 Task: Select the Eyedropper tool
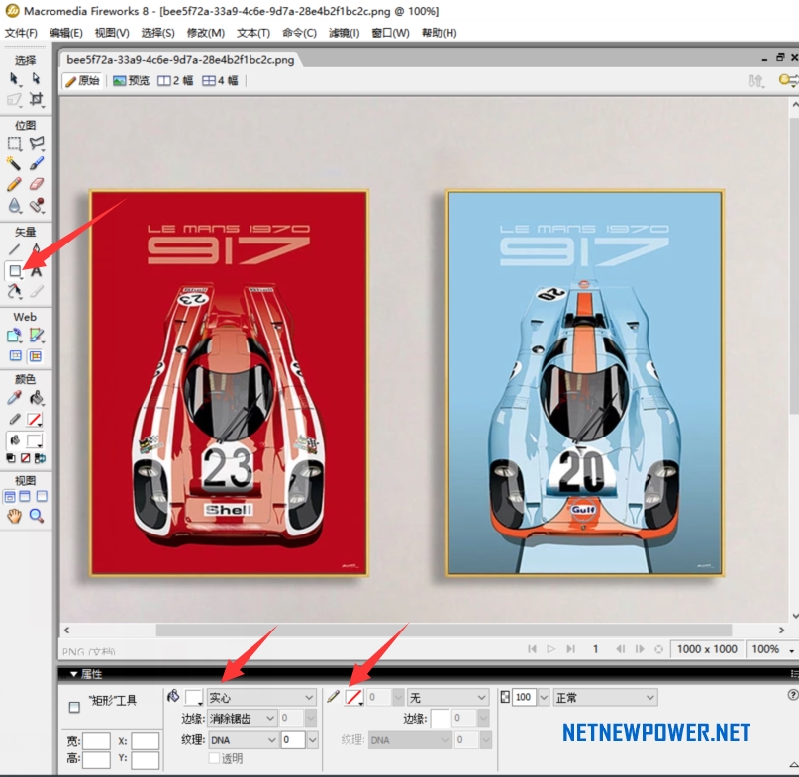(x=14, y=398)
